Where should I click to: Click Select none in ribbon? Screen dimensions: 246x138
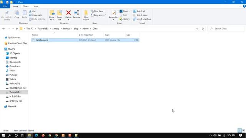pos(140,15)
